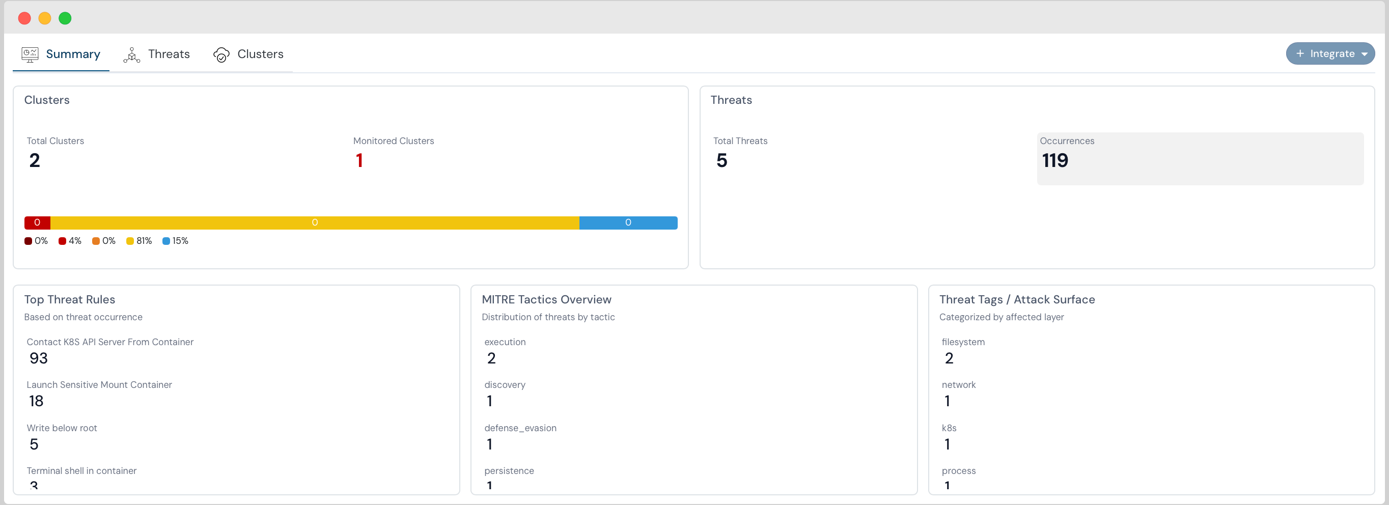Click the Total Threats count

click(721, 160)
